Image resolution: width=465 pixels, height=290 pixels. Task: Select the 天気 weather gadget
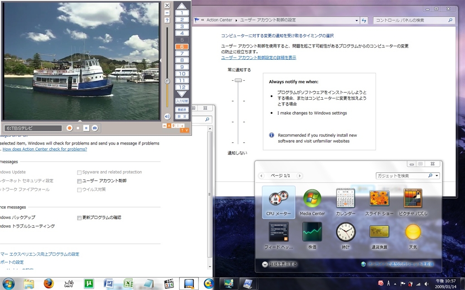(413, 236)
